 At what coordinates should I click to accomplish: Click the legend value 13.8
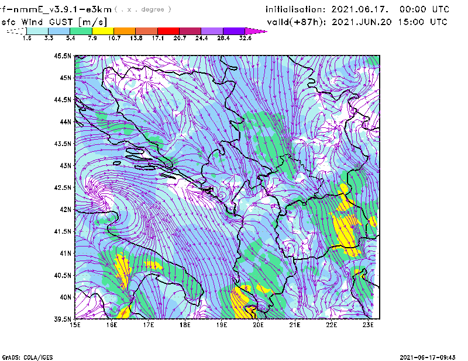136,38
